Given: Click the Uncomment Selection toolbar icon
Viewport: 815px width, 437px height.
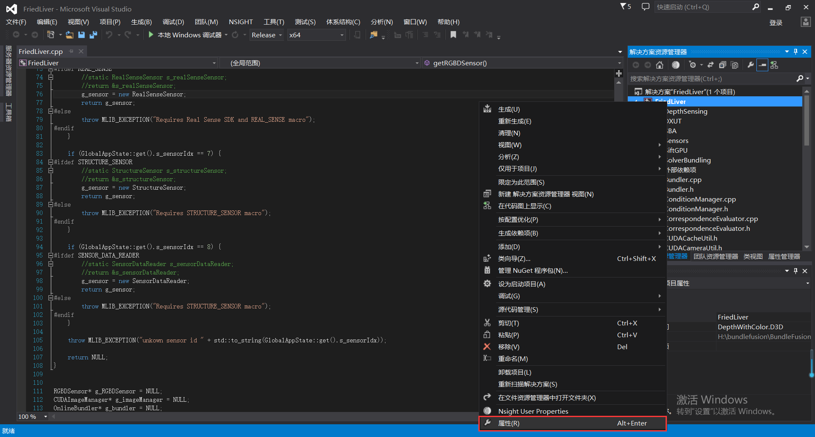Looking at the screenshot, I should pos(437,35).
